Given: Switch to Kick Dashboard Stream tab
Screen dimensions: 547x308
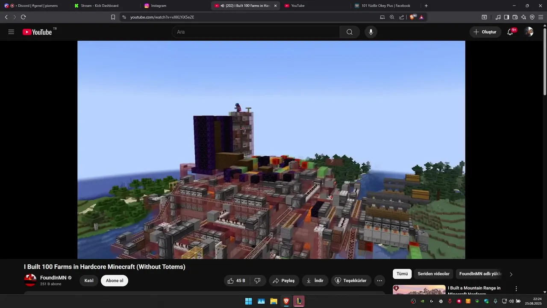Looking at the screenshot, I should click(x=104, y=6).
